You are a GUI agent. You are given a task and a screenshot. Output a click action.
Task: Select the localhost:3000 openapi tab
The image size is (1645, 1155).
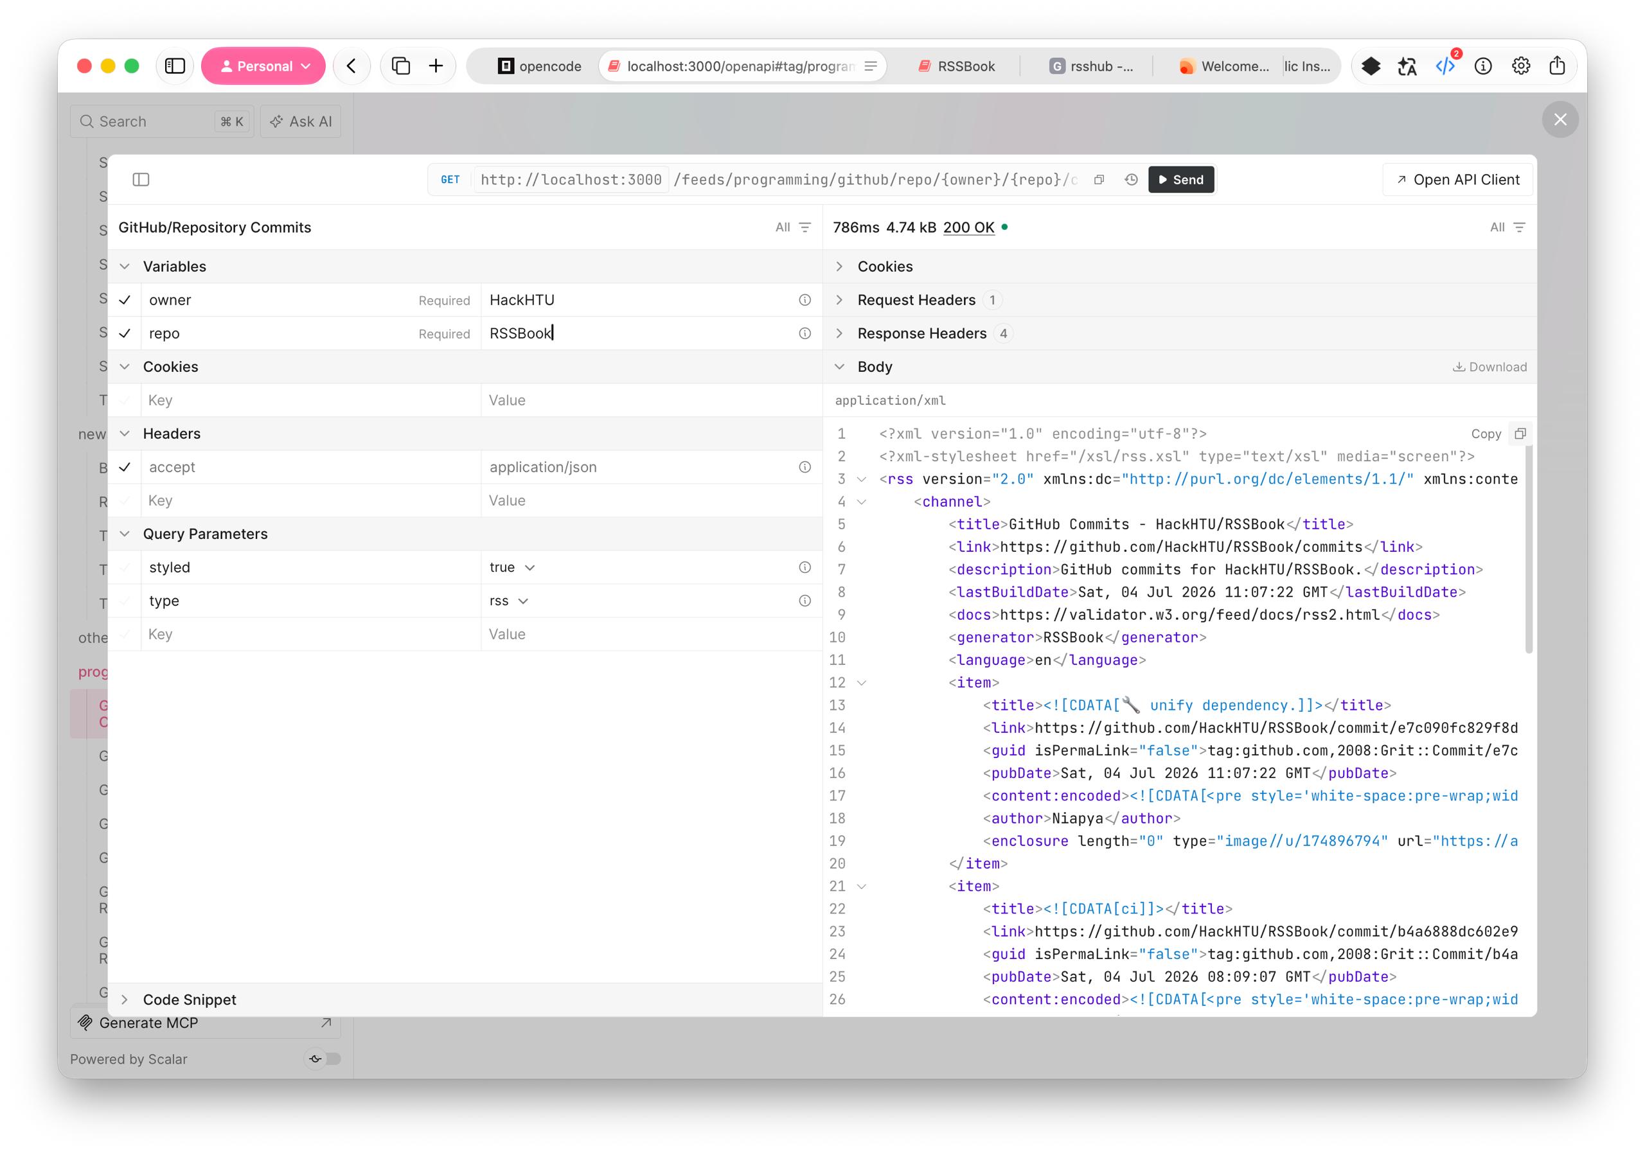743,66
